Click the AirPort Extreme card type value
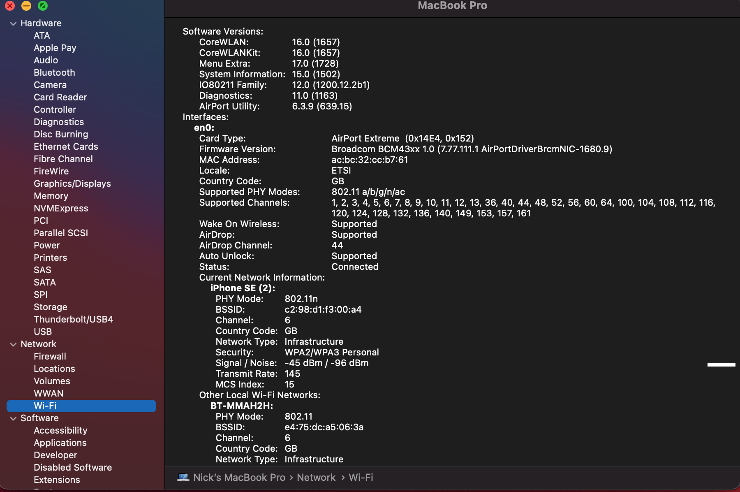Screen dimensions: 740x492 [403, 139]
